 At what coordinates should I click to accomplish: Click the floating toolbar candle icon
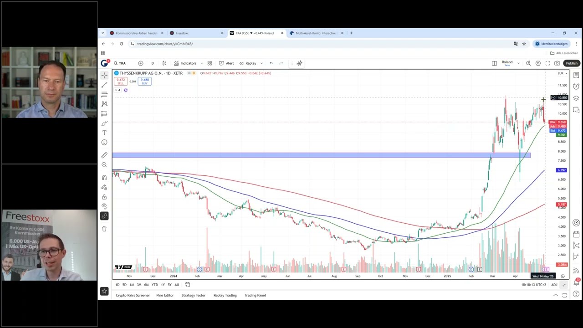(299, 63)
